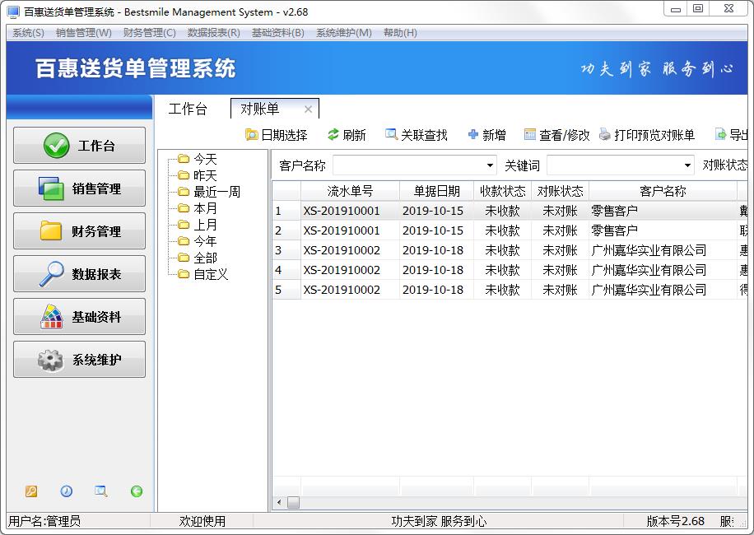Image resolution: width=754 pixels, height=535 pixels.
Task: Expand the 关键词 dropdown arrow
Action: click(687, 165)
